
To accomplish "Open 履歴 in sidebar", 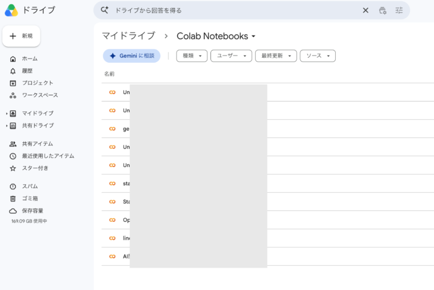I will pos(27,71).
